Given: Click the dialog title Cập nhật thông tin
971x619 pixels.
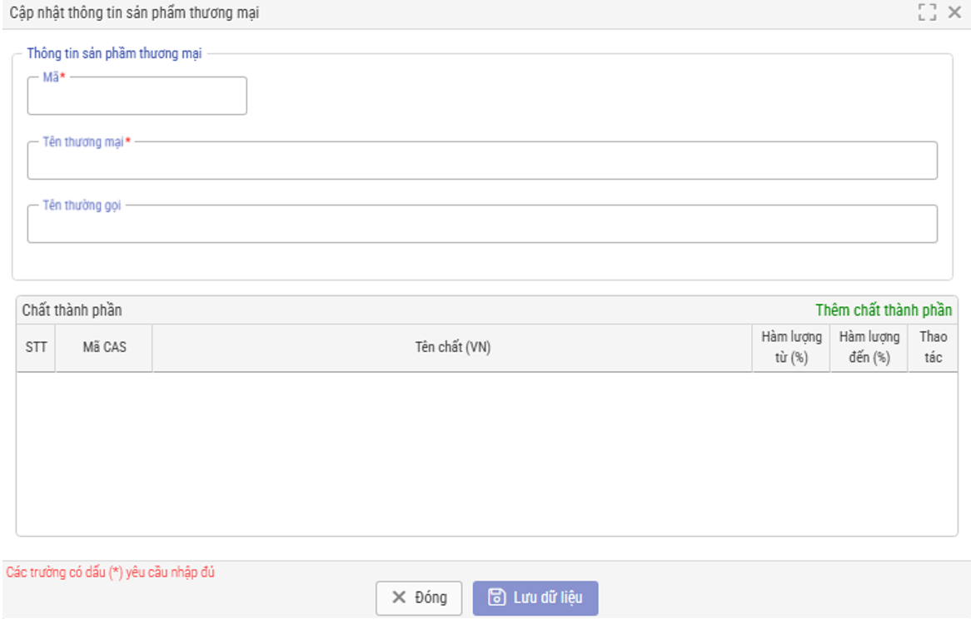Looking at the screenshot, I should 134,13.
